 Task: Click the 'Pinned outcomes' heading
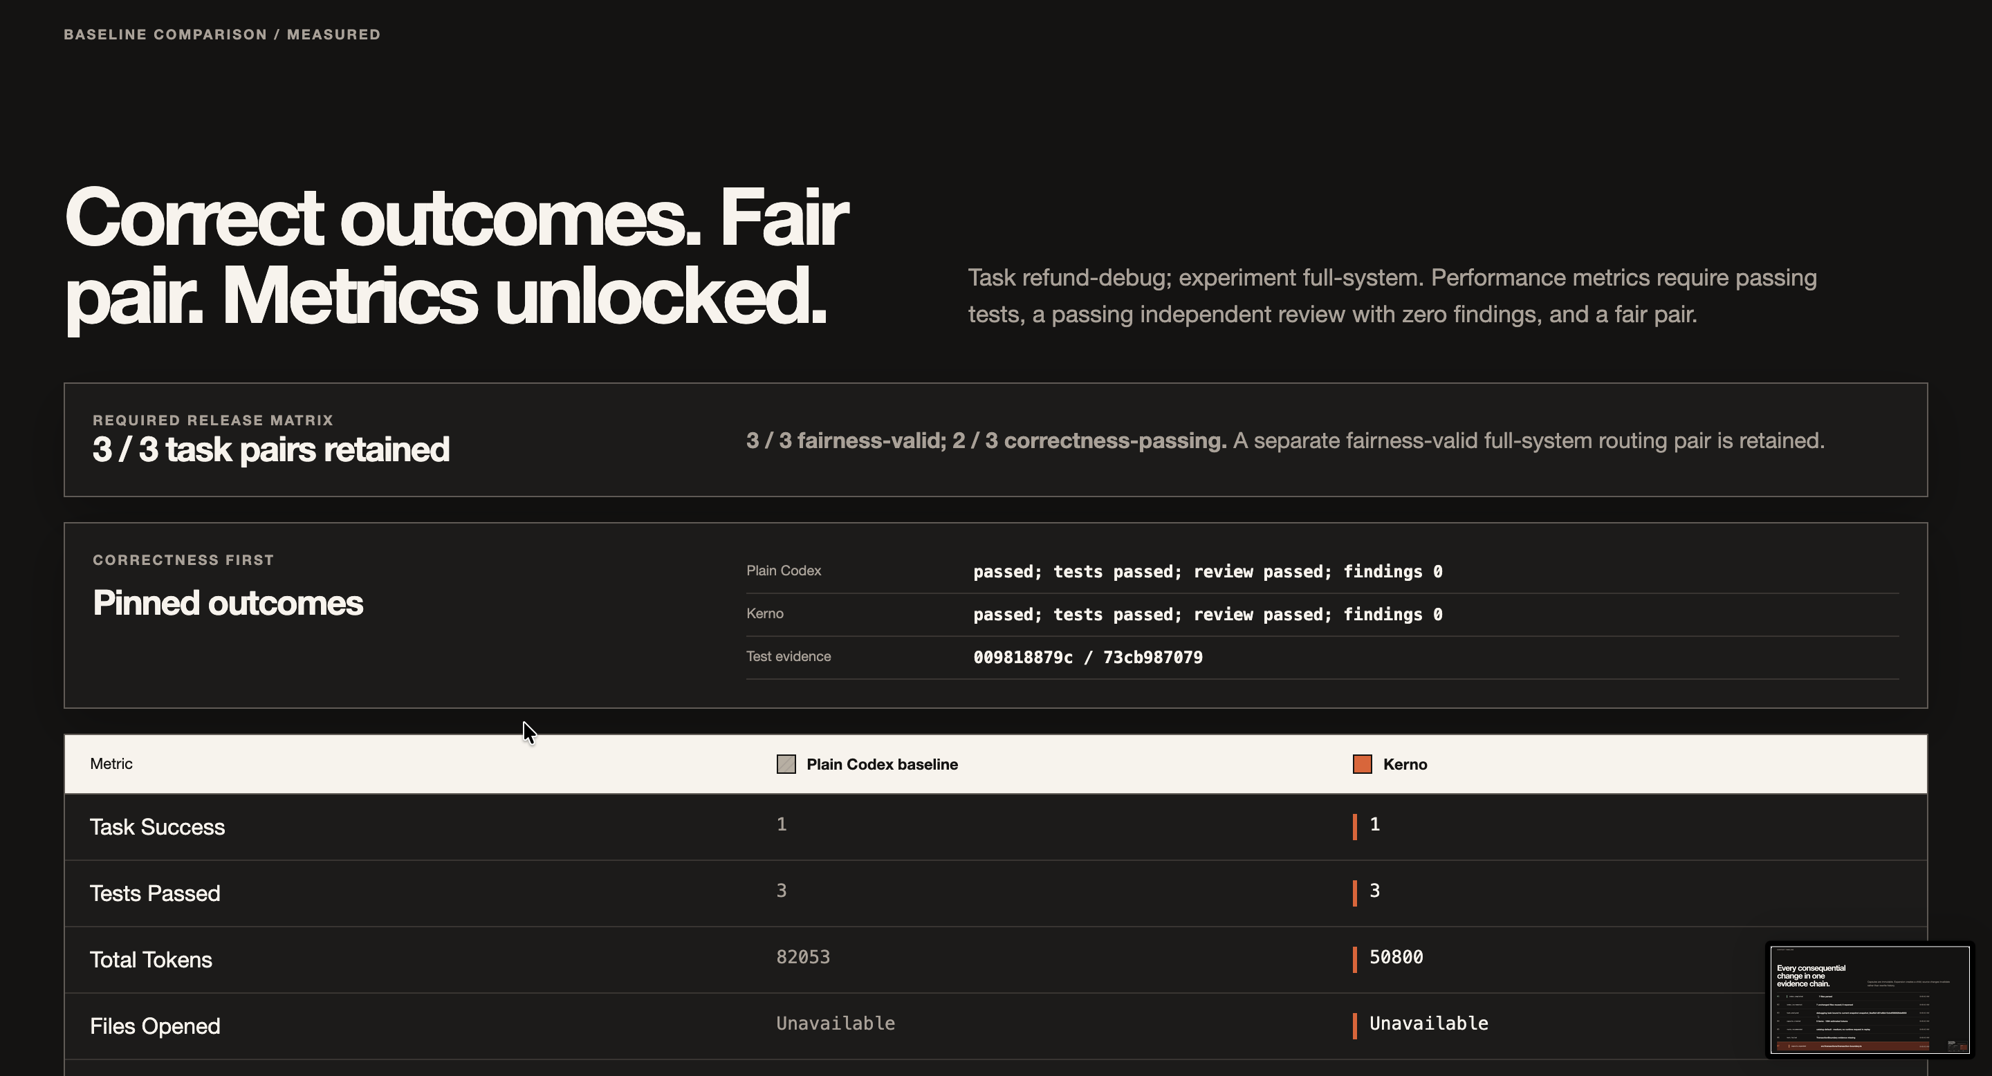228,603
